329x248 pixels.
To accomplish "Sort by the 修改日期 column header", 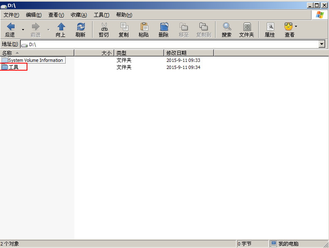I will click(189, 53).
